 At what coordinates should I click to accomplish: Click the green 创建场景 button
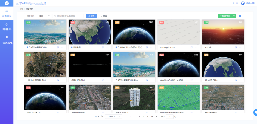click(225, 16)
